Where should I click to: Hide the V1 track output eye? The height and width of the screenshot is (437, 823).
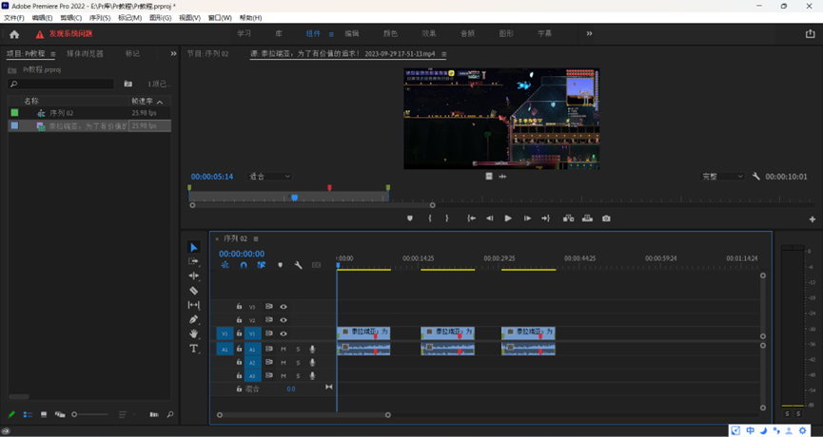pyautogui.click(x=284, y=333)
